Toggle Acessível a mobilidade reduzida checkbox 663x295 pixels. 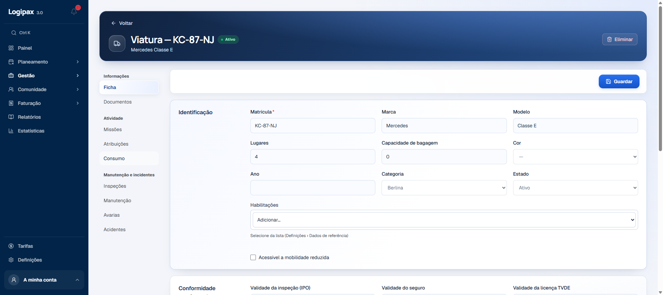253,257
